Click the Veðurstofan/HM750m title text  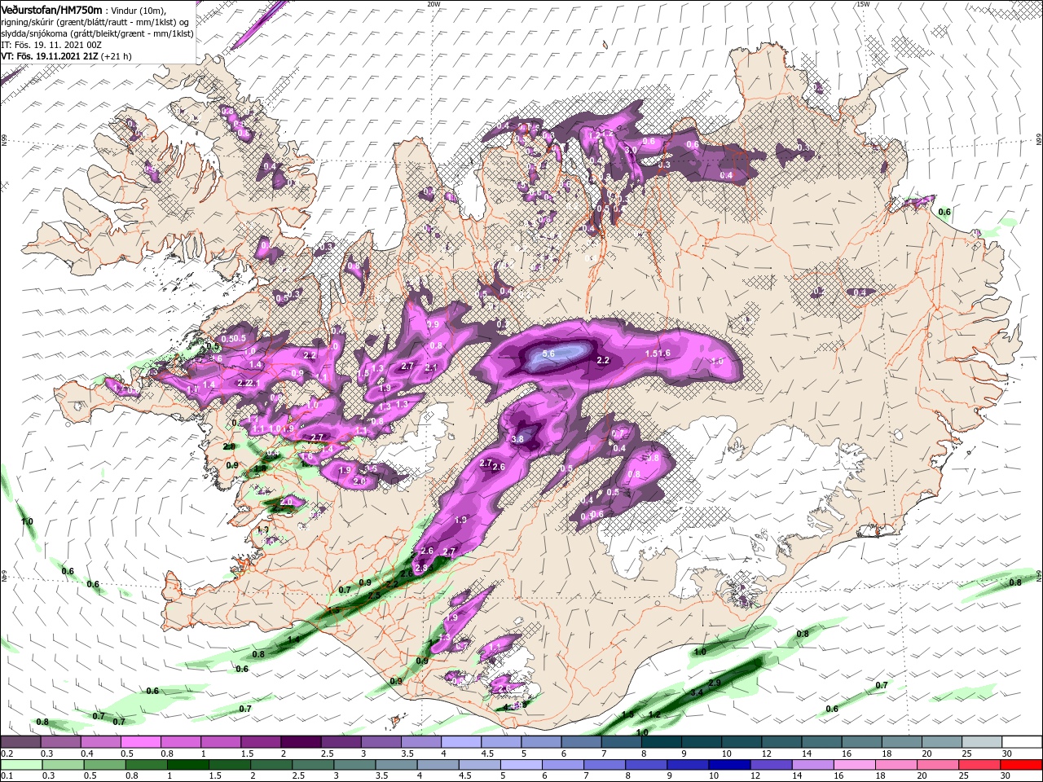click(x=51, y=9)
